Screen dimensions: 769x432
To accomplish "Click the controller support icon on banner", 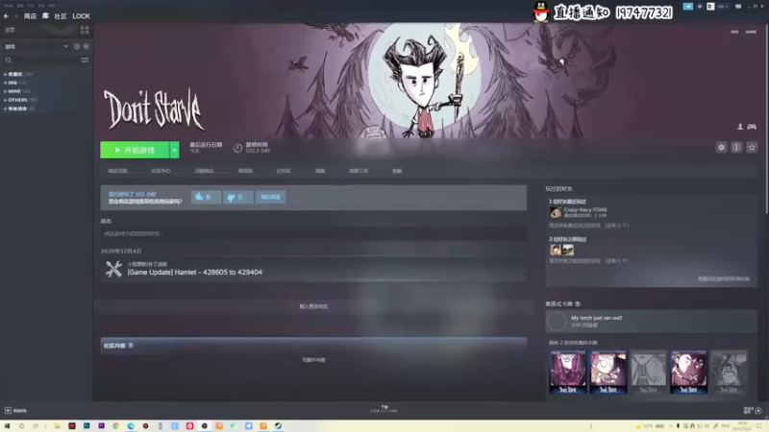I will click(x=752, y=127).
